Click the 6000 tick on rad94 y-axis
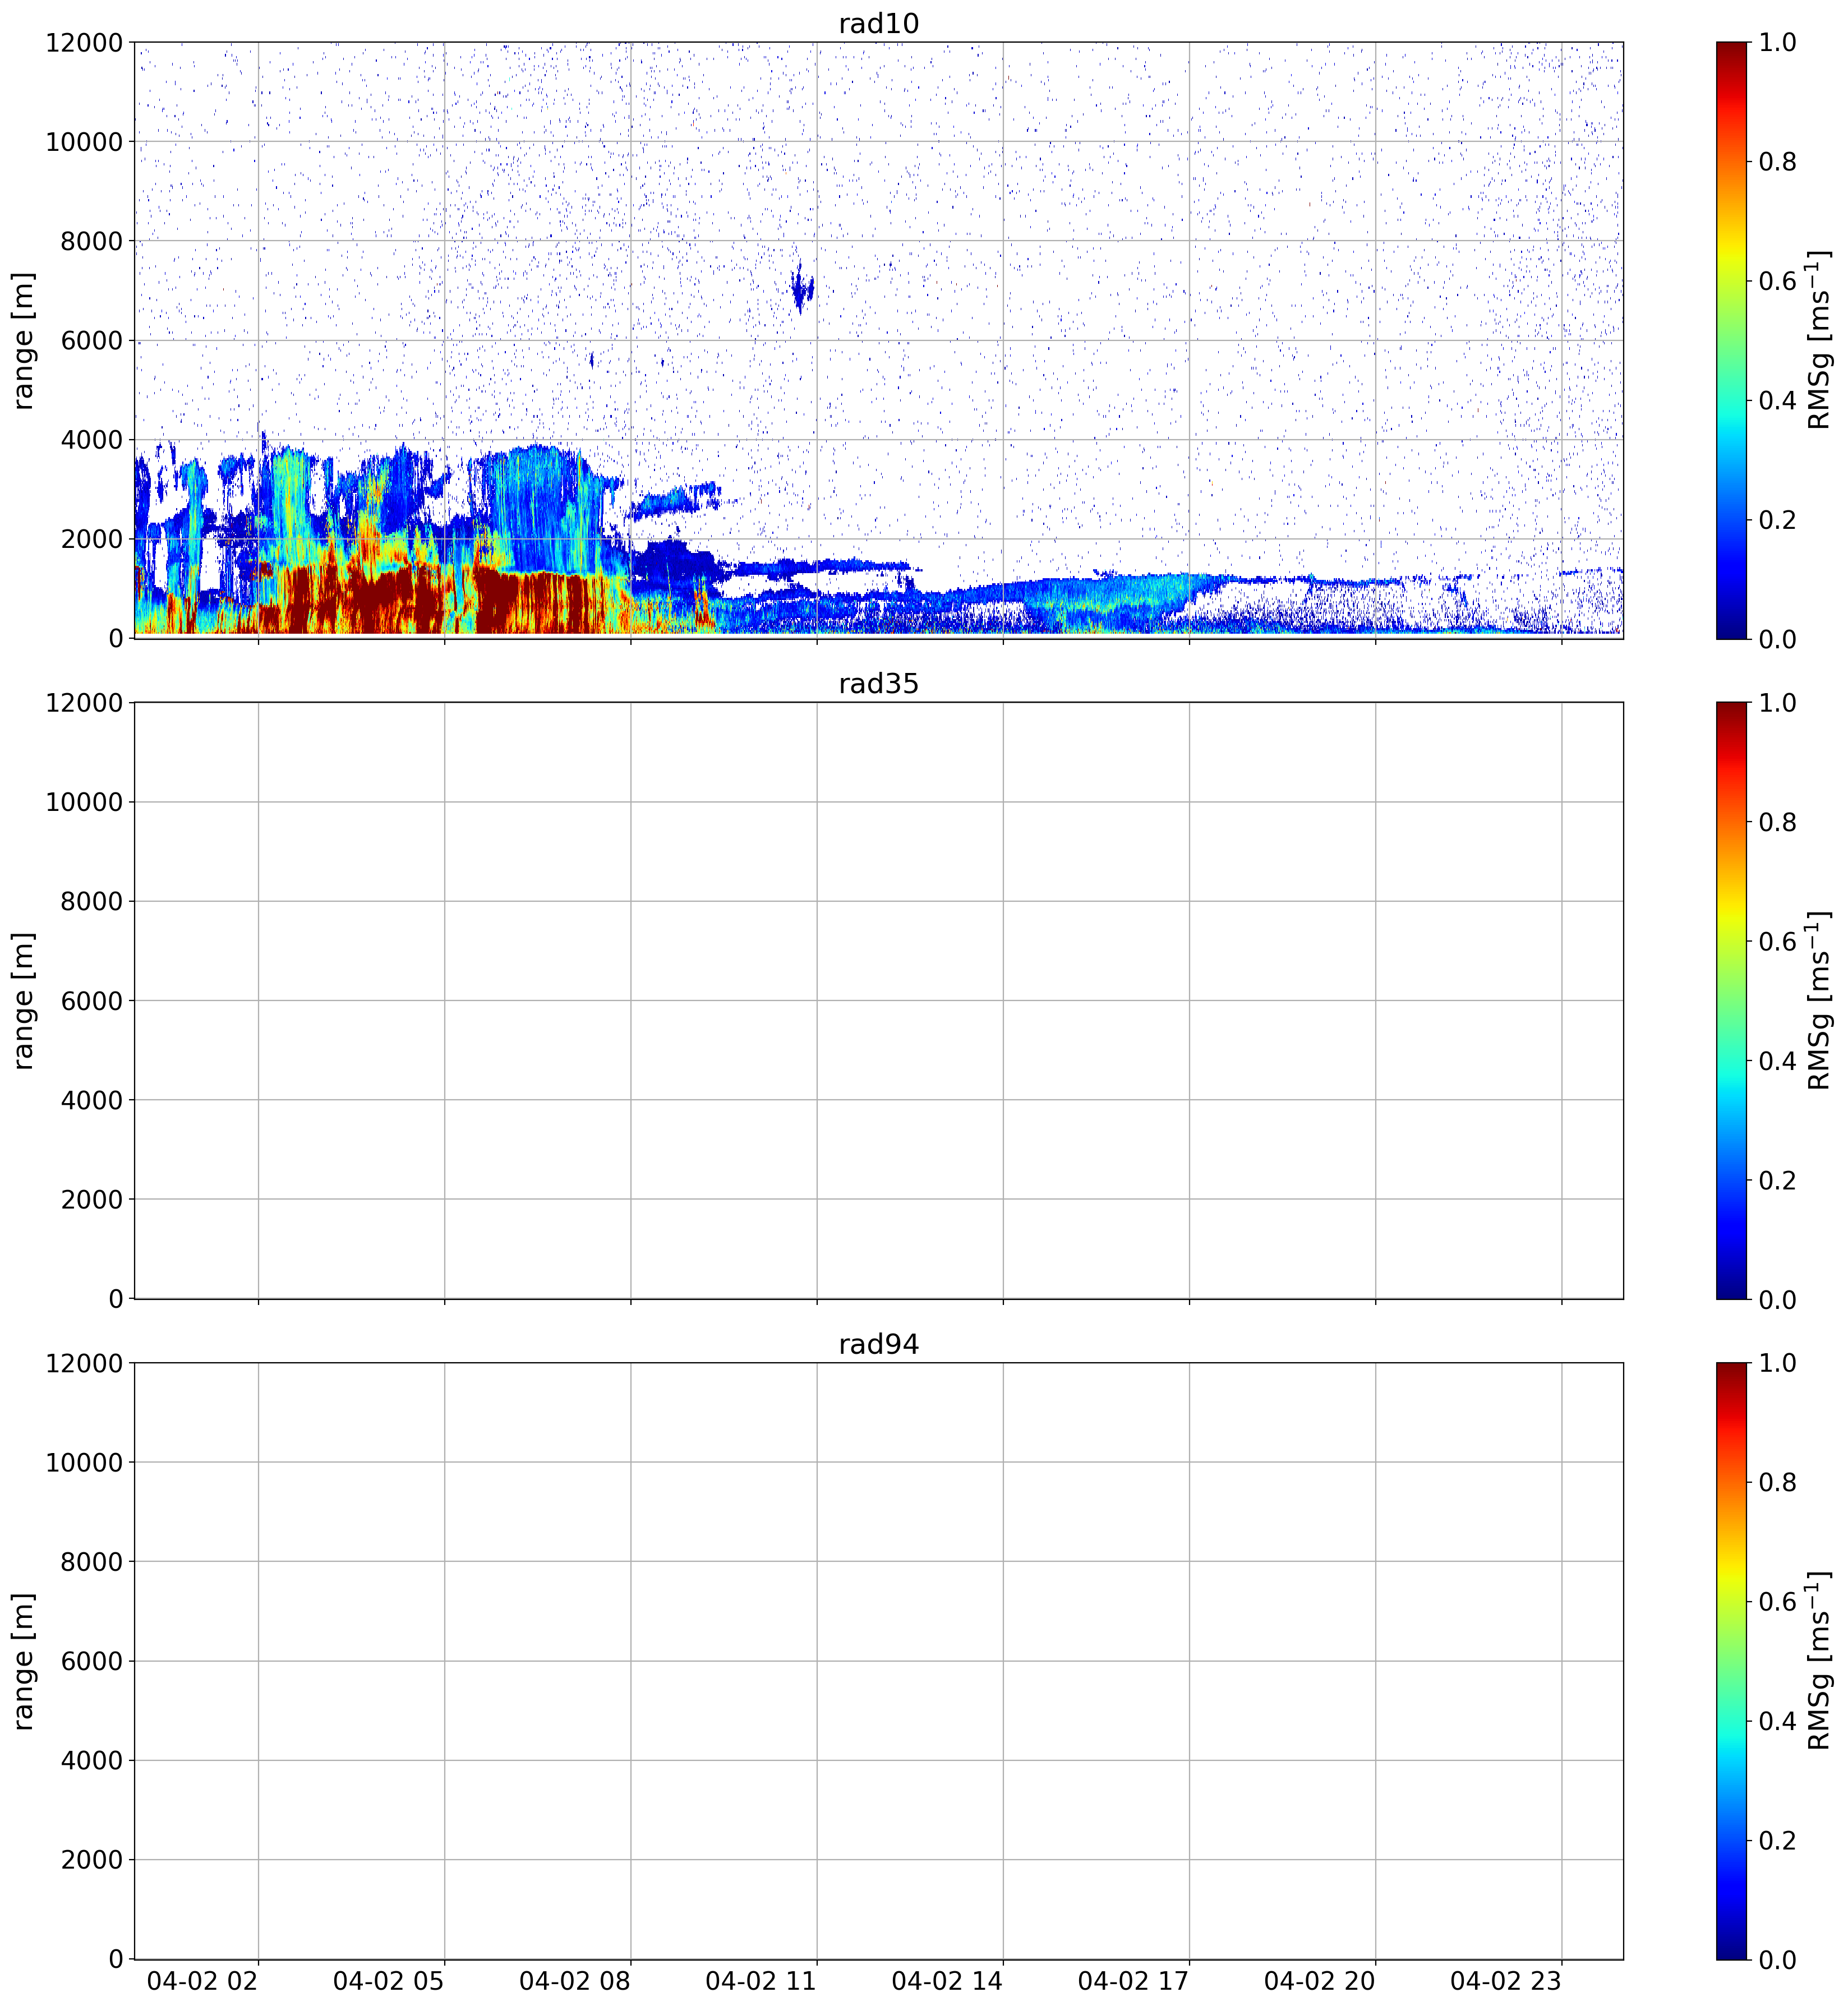 [92, 1662]
